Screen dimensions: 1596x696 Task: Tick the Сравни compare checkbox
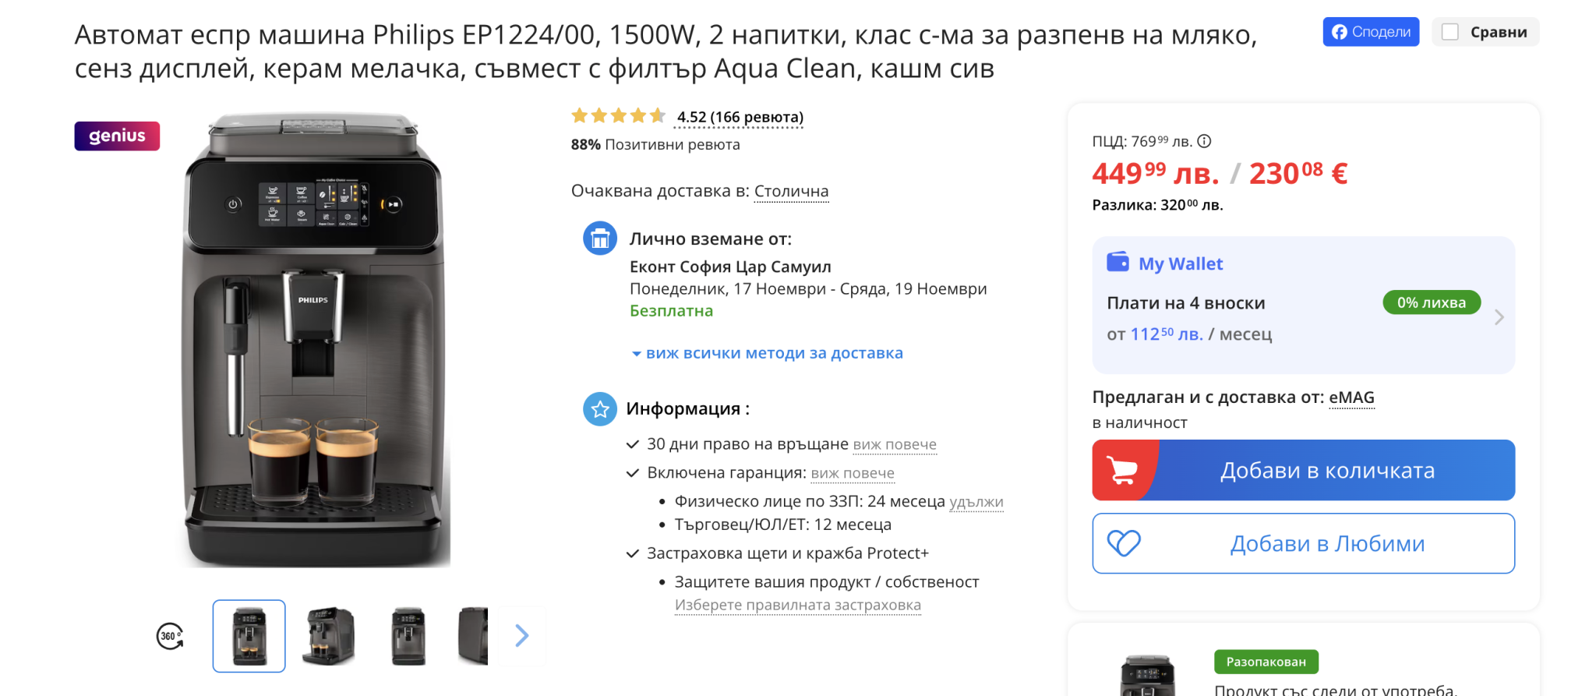1450,32
